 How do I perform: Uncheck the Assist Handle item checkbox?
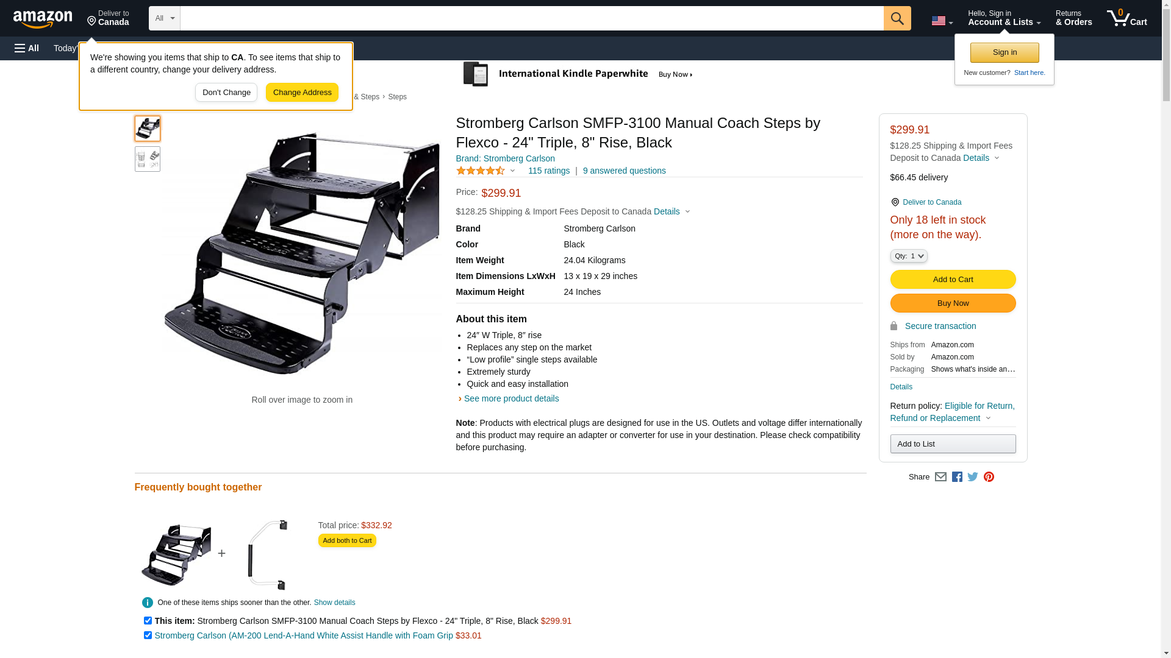point(148,635)
